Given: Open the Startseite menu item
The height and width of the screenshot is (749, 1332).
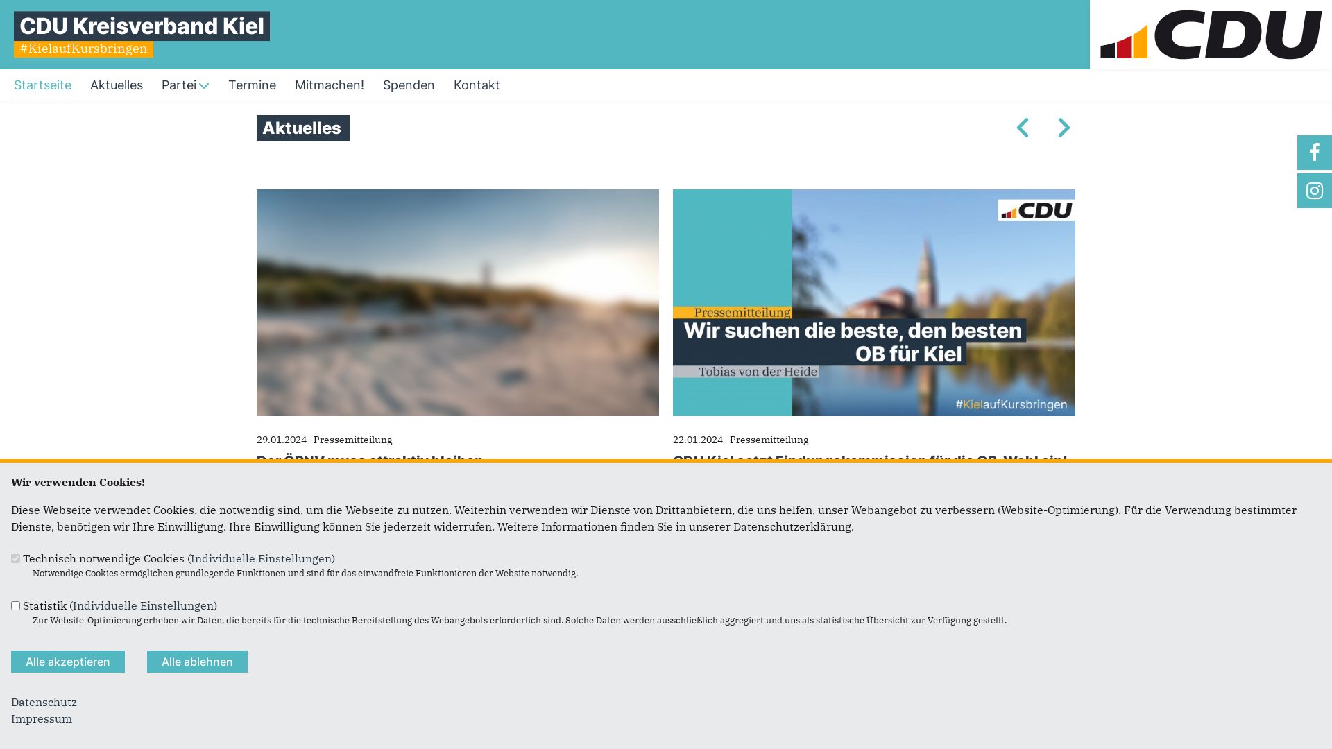Looking at the screenshot, I should click(x=42, y=85).
